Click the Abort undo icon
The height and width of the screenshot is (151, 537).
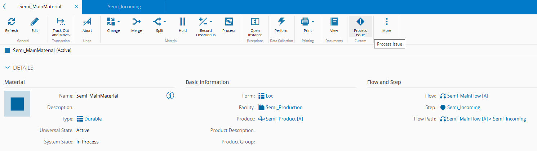87,22
